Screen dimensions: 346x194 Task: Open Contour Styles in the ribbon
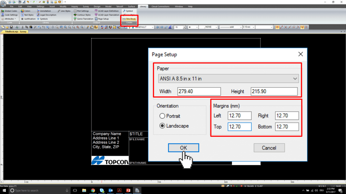pos(82,15)
